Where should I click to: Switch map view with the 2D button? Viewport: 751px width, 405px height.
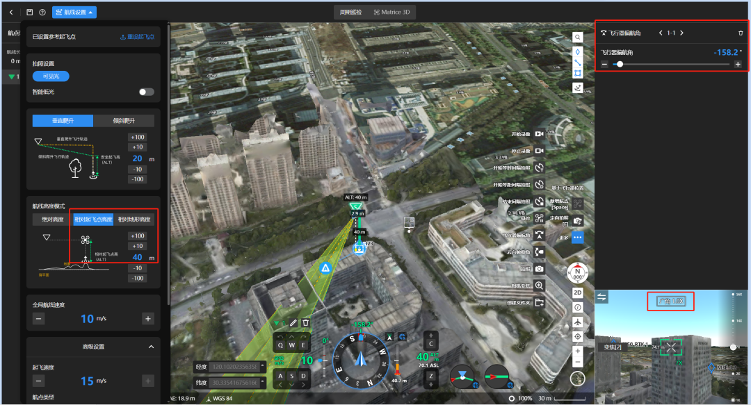tap(578, 292)
